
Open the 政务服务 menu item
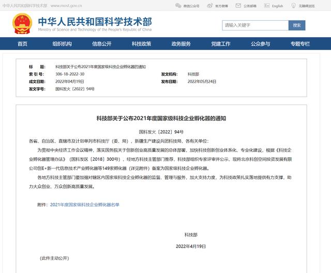[x=181, y=43]
